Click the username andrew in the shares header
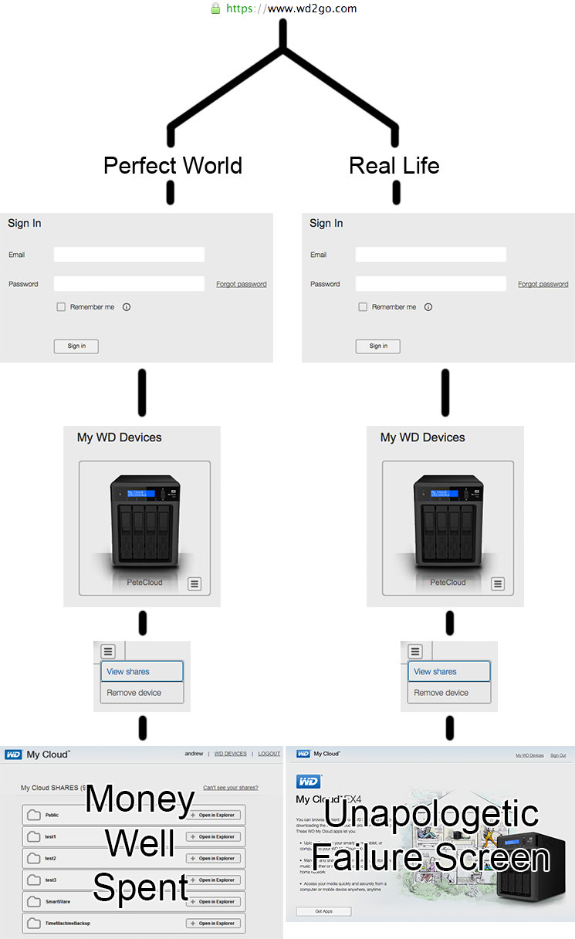Image resolution: width=575 pixels, height=939 pixels. (x=194, y=754)
